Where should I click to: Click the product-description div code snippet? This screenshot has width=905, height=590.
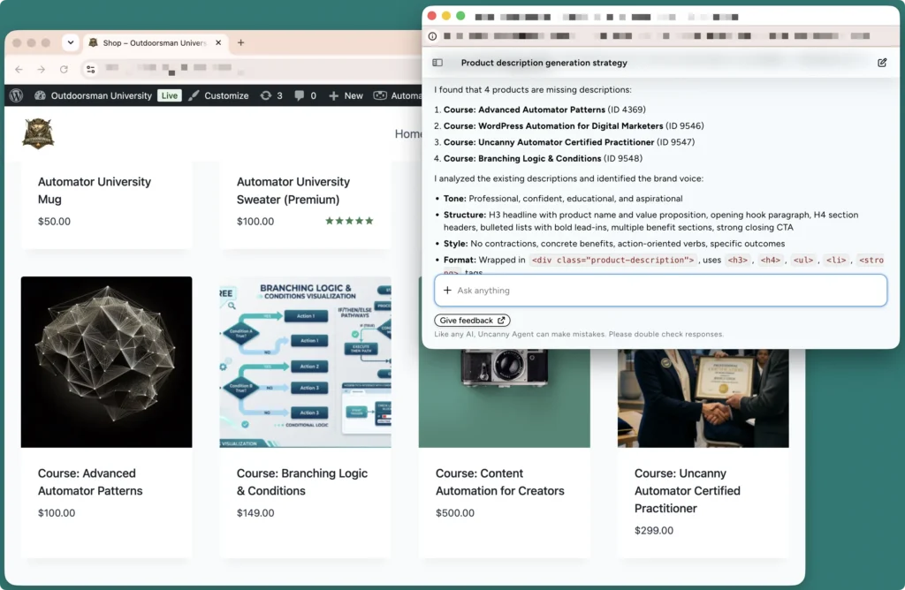coord(612,260)
